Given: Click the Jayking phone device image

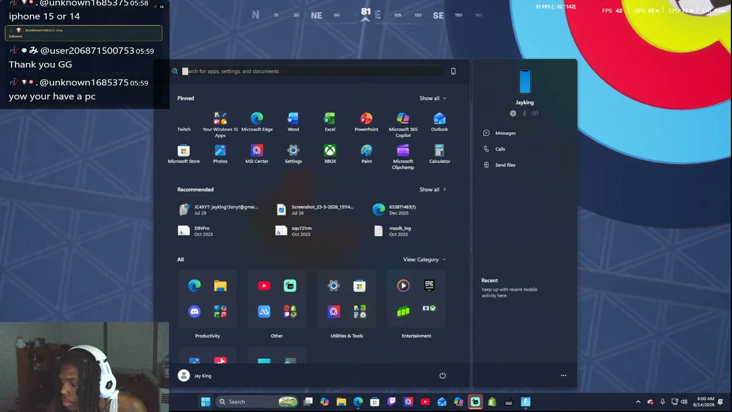Looking at the screenshot, I should [525, 82].
